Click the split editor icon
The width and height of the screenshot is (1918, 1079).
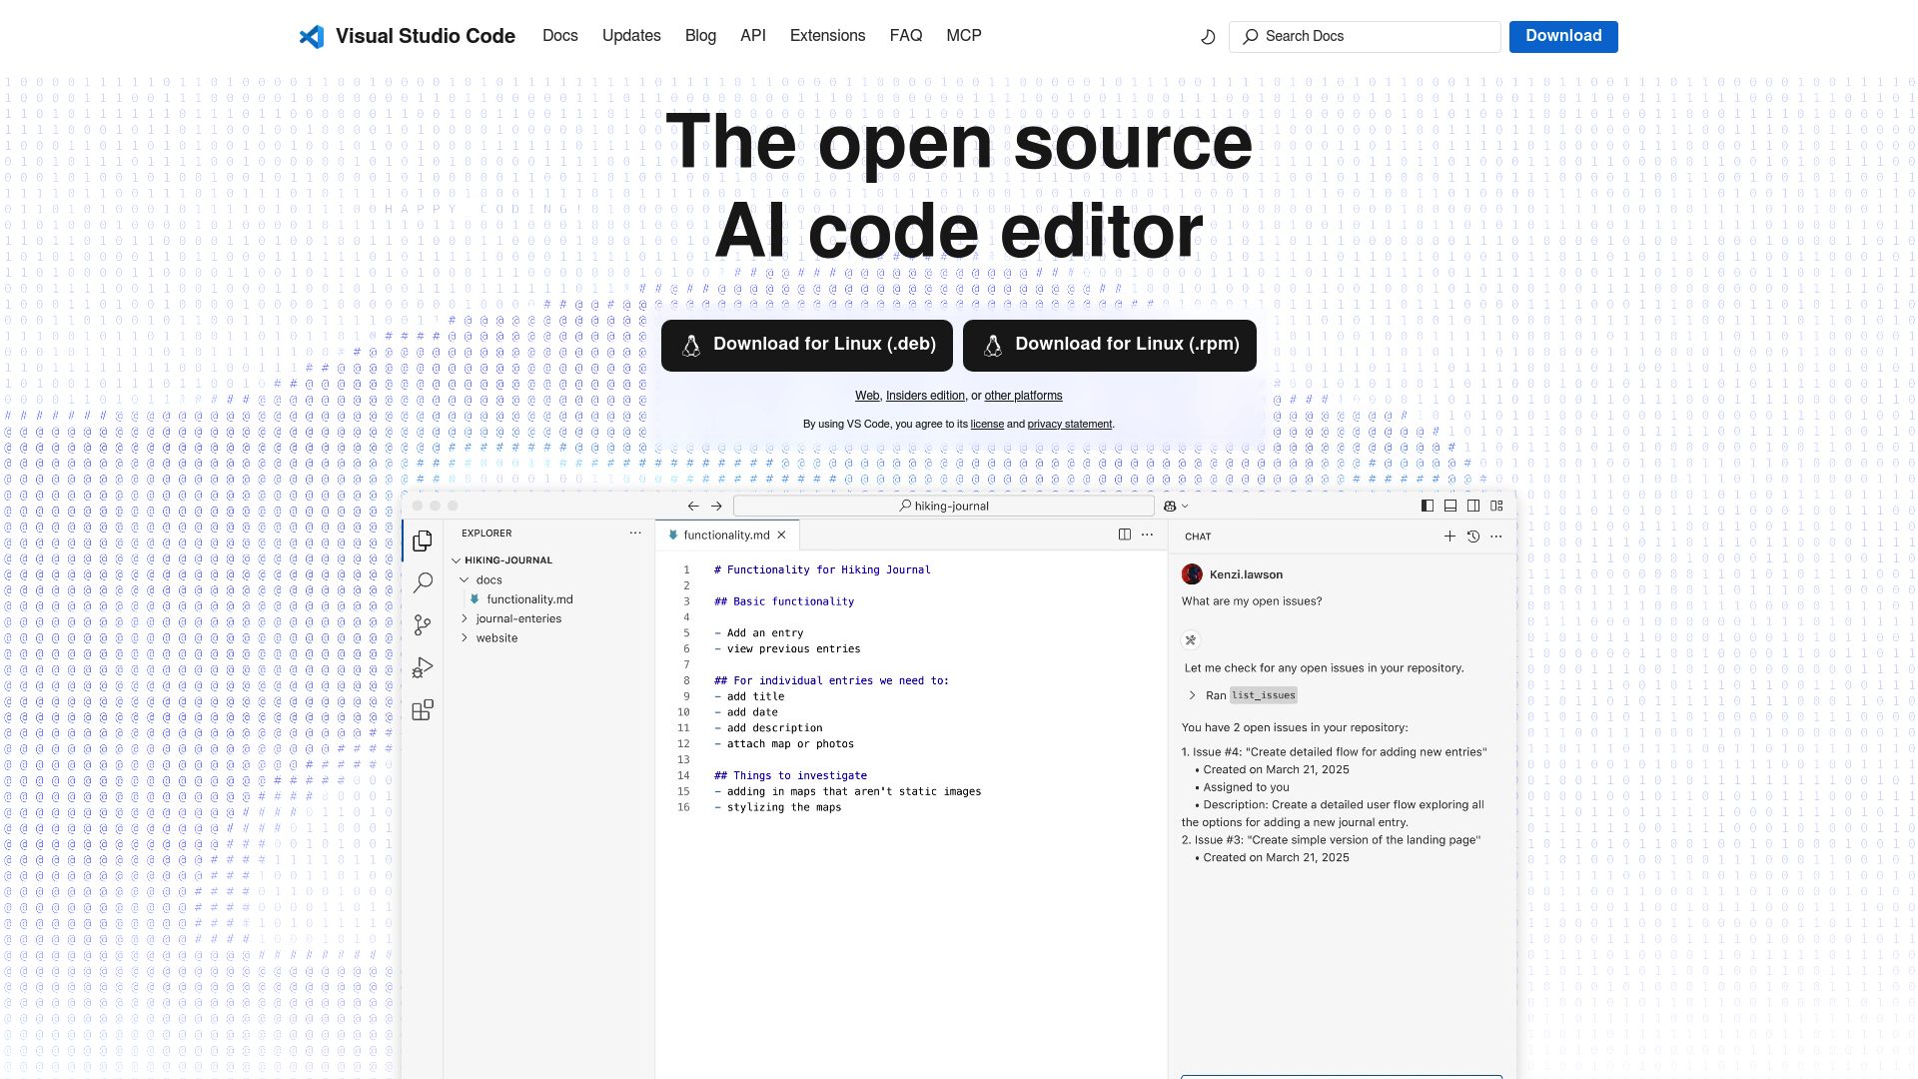point(1125,536)
